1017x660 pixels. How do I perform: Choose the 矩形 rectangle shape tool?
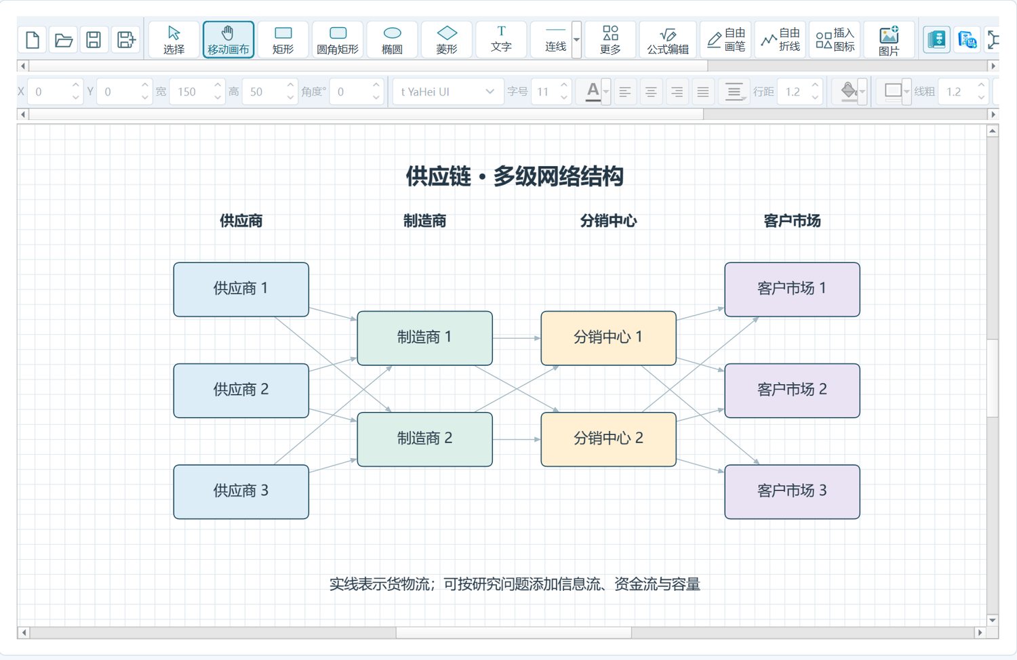pyautogui.click(x=283, y=40)
